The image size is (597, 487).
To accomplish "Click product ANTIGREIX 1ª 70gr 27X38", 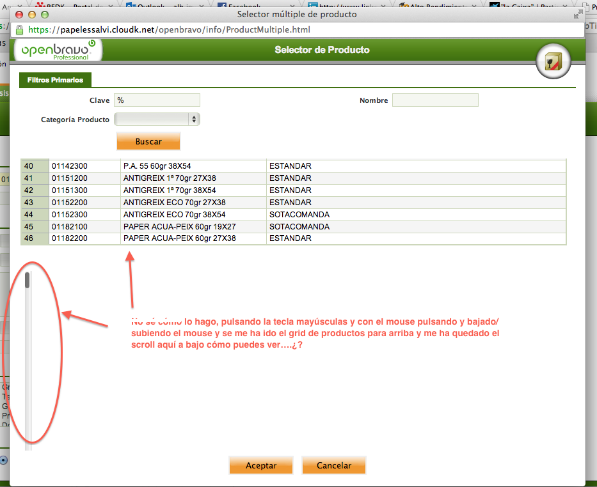I will tap(170, 178).
